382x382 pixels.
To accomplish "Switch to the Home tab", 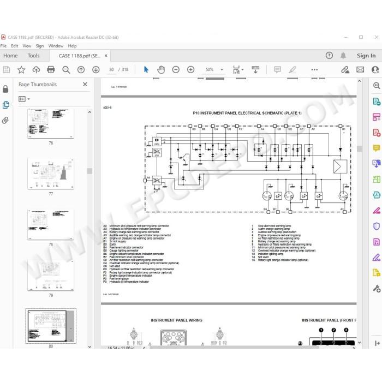I will [x=10, y=56].
